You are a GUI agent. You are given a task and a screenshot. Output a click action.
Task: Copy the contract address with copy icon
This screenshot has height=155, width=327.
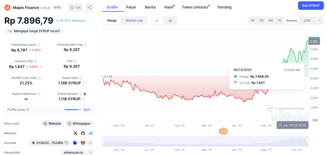(66, 143)
